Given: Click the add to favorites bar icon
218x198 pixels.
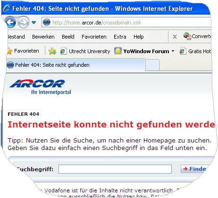Looking at the screenshot, I should [52, 51].
